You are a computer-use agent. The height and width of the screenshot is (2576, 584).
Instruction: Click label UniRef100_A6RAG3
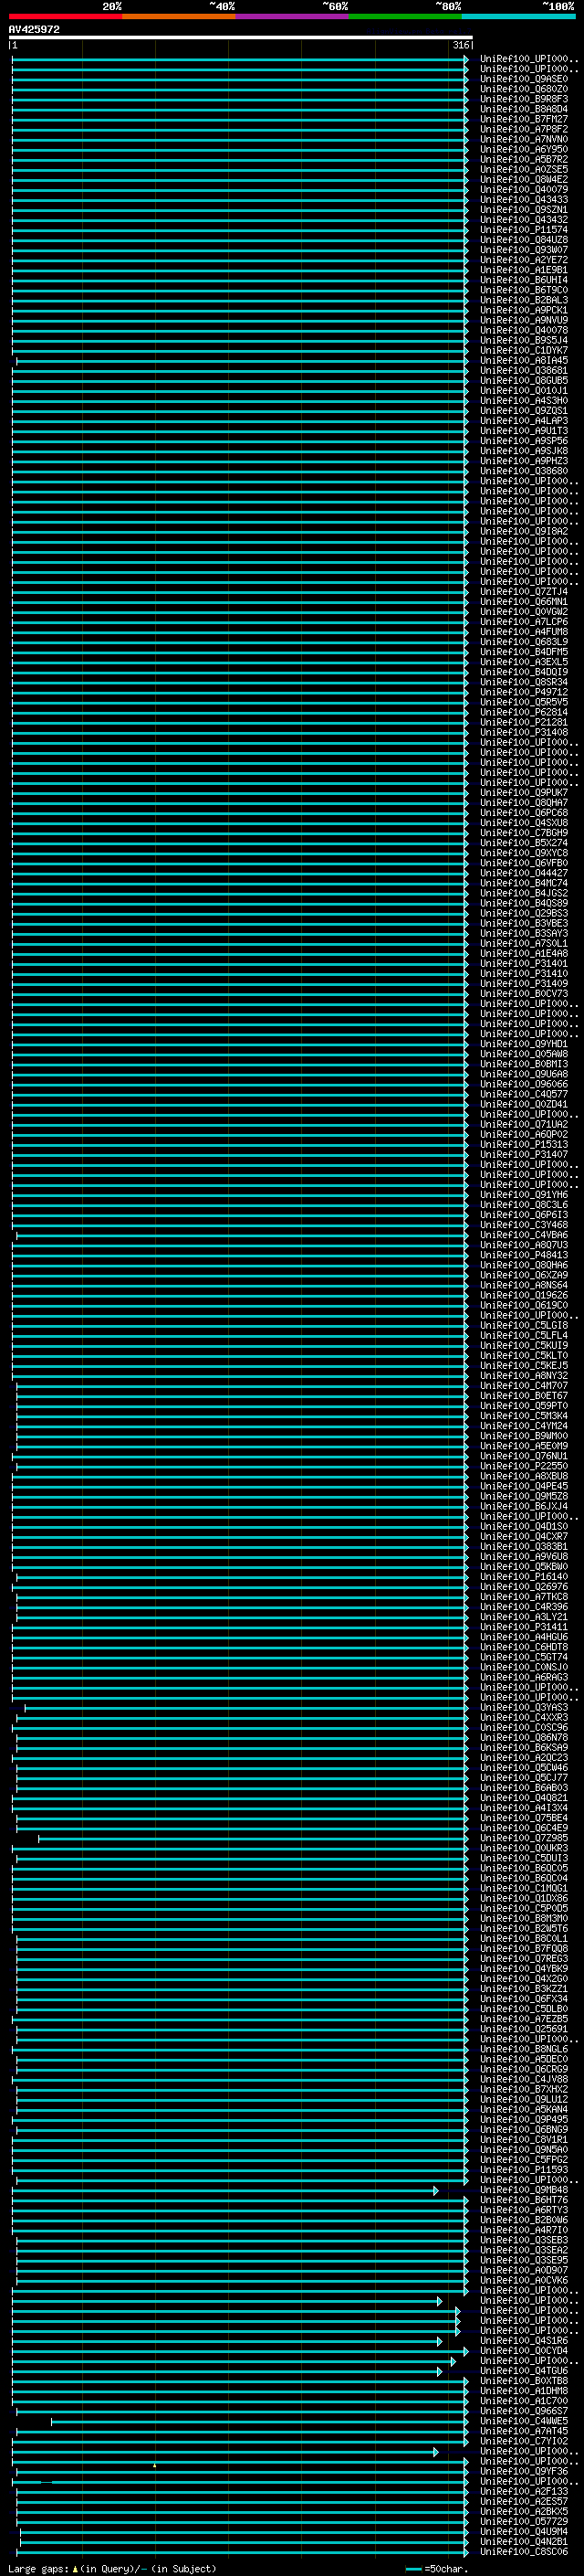point(523,1676)
